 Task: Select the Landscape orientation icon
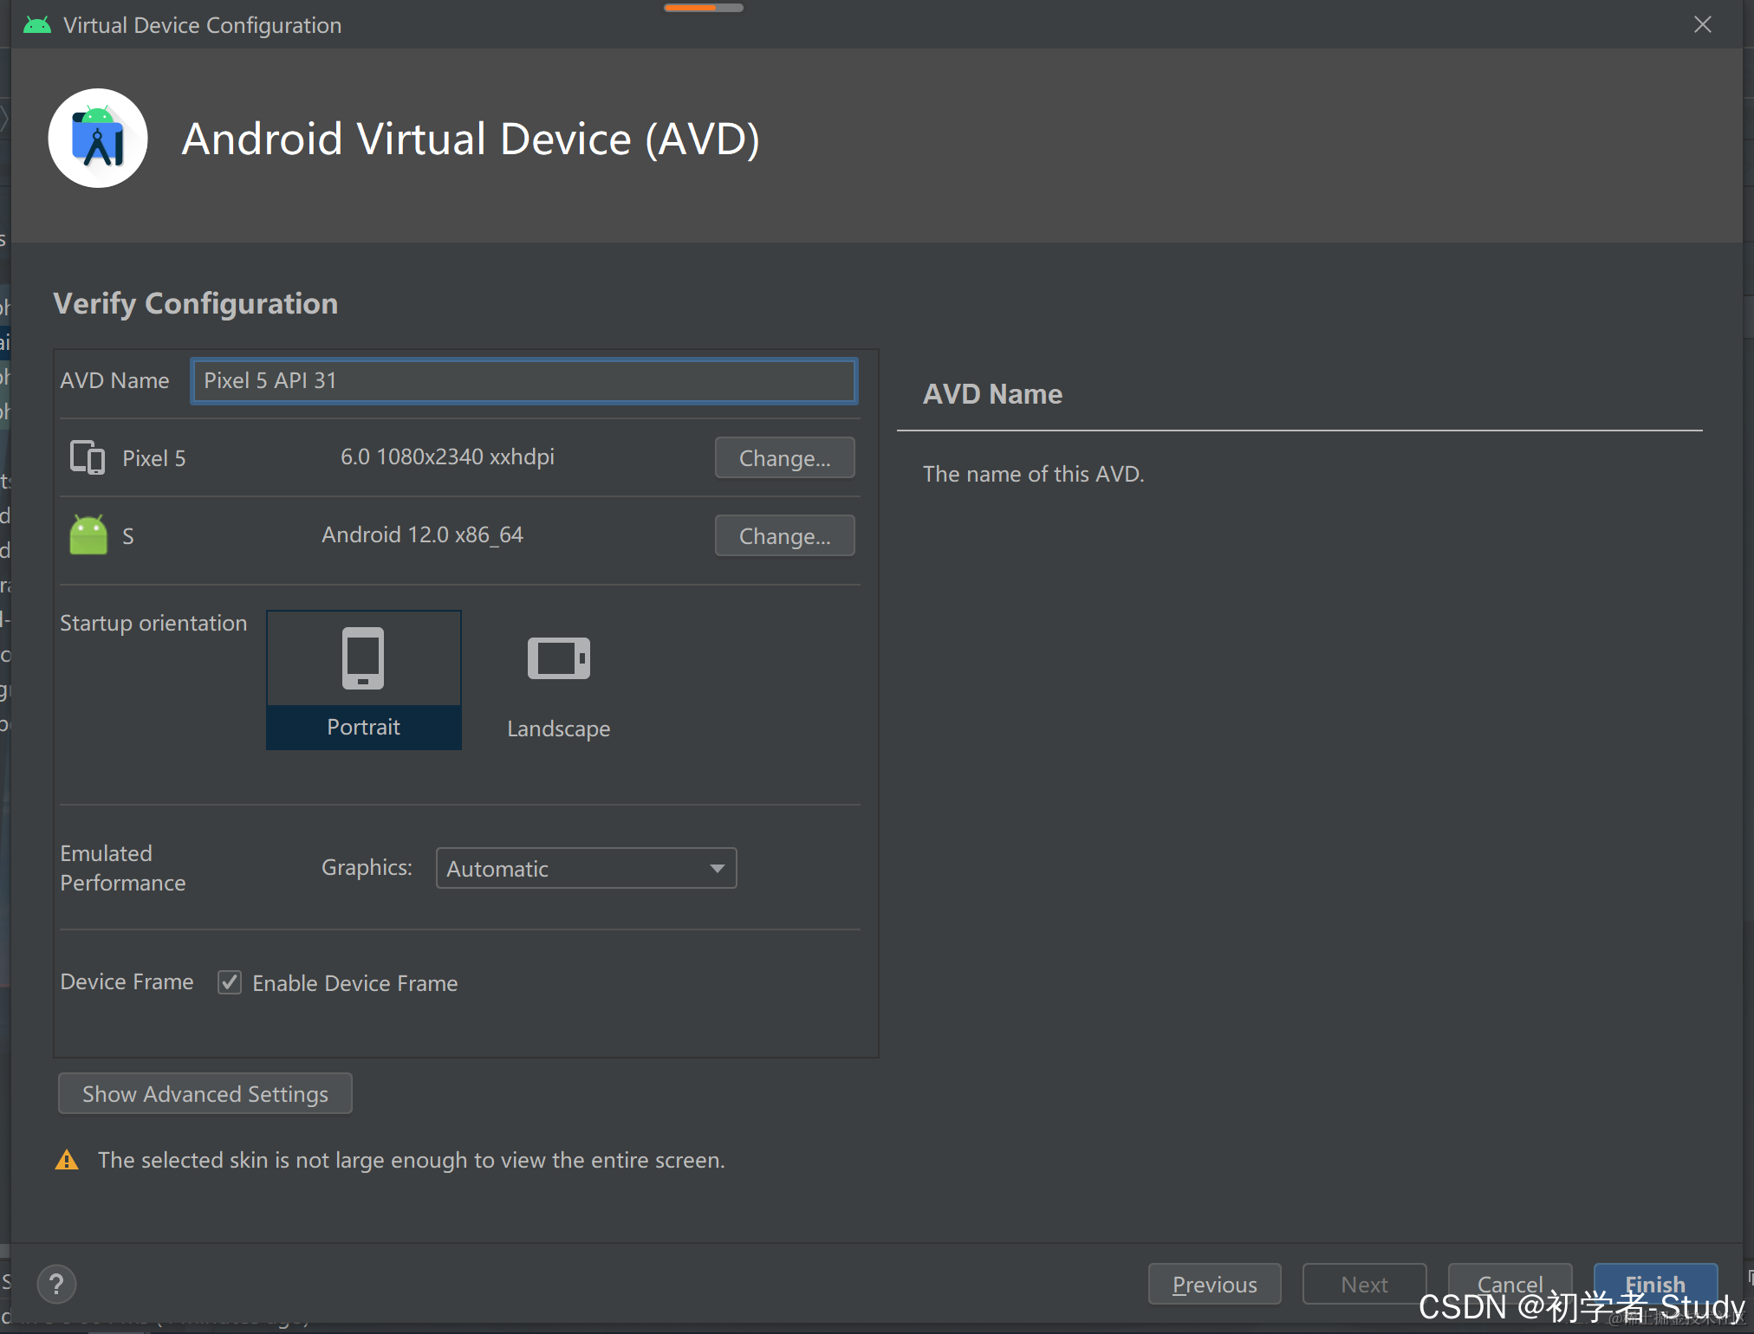(x=559, y=658)
